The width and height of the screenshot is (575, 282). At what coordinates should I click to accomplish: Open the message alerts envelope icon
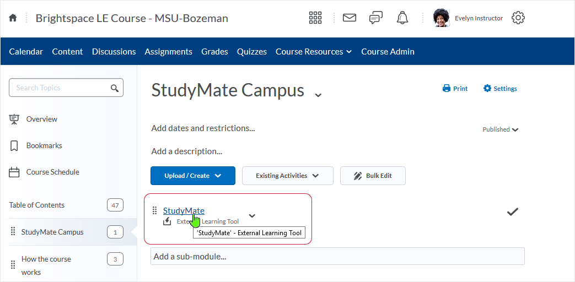click(x=350, y=18)
